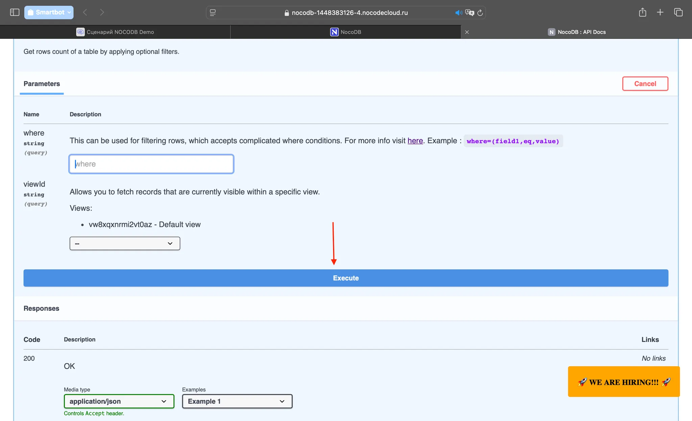Toggle the Safari sidebar icon
Screen dimensions: 692x421
15,13
